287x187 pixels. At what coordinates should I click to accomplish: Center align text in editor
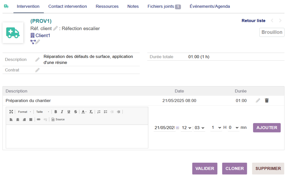[18, 119]
